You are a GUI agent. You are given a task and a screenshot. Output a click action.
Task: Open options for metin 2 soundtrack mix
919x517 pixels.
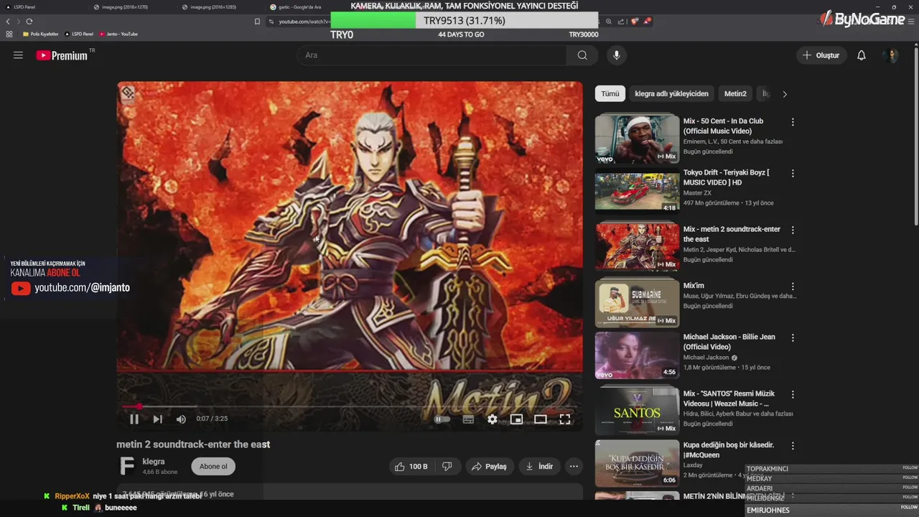(x=793, y=230)
